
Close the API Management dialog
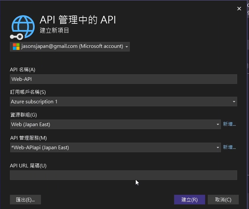click(x=239, y=9)
